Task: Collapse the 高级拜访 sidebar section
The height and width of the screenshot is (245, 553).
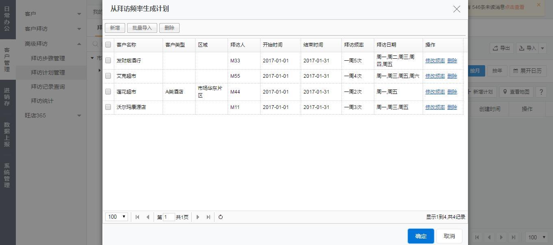Action: [52, 44]
